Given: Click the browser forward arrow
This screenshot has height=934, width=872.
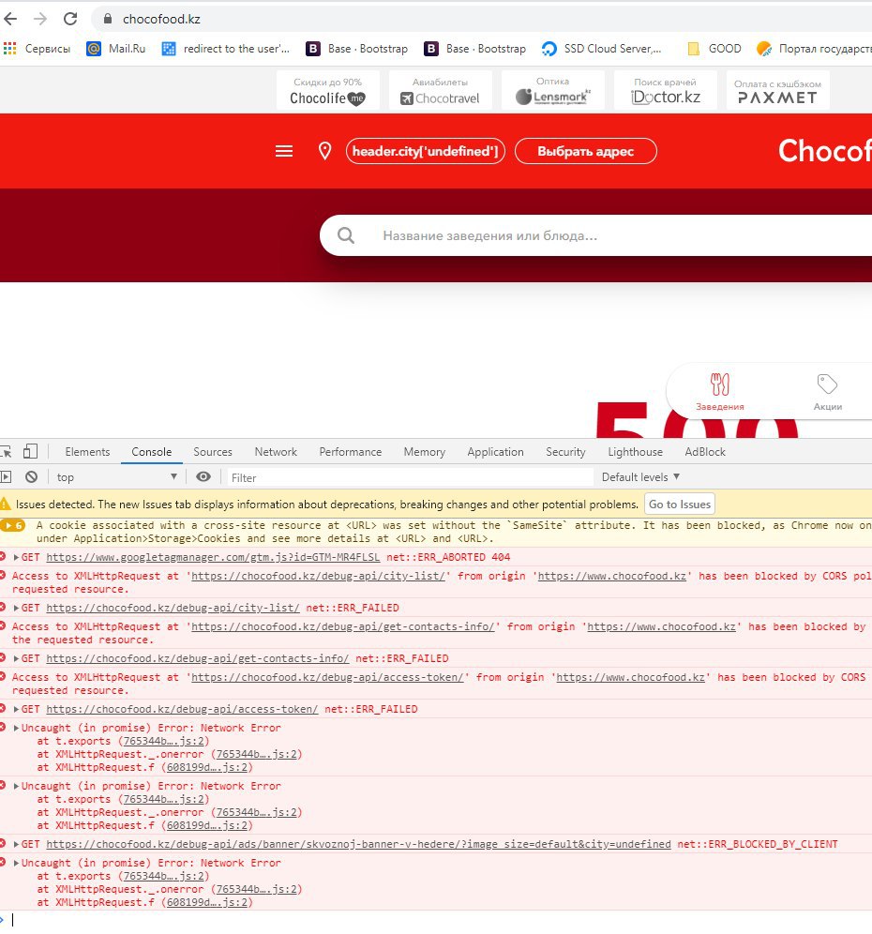Looking at the screenshot, I should coord(40,19).
